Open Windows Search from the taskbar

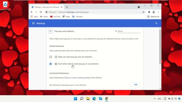pos(82,99)
